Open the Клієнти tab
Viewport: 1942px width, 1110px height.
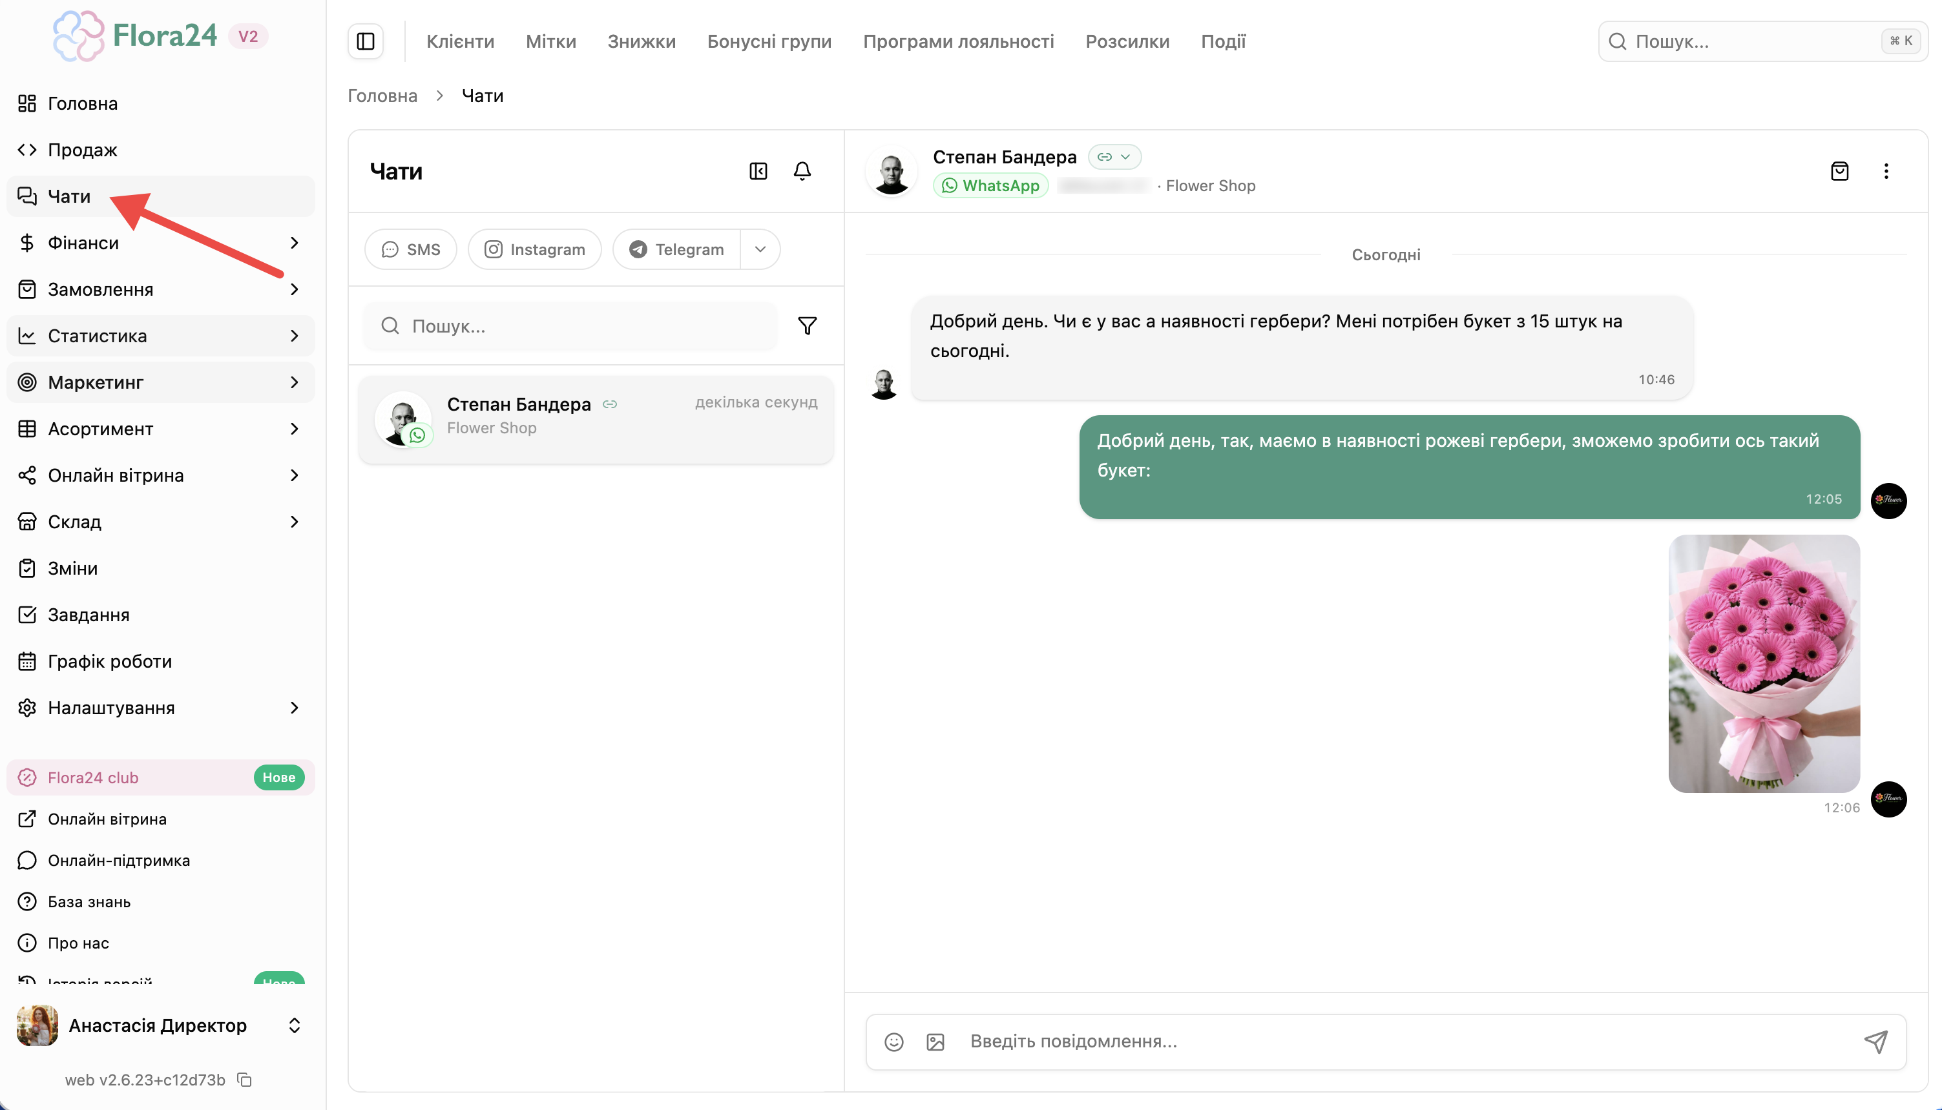click(460, 41)
